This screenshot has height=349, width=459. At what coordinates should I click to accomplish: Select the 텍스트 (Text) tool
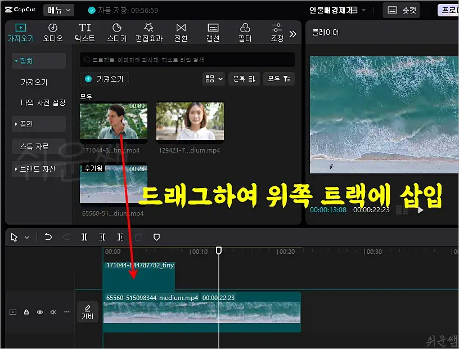84,32
